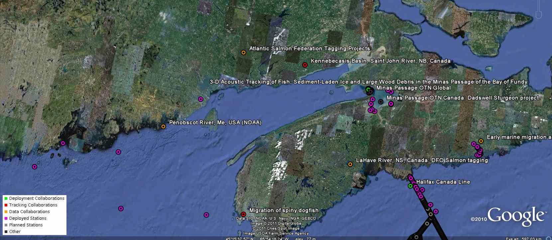Open the Penobscot River, Me, USA (NOAA) label
The image size is (552, 240).
pyautogui.click(x=215, y=122)
